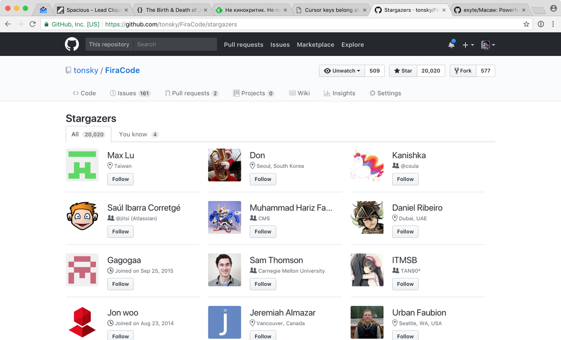
Task: Follow Muhammad Hariz
Action: pyautogui.click(x=263, y=231)
